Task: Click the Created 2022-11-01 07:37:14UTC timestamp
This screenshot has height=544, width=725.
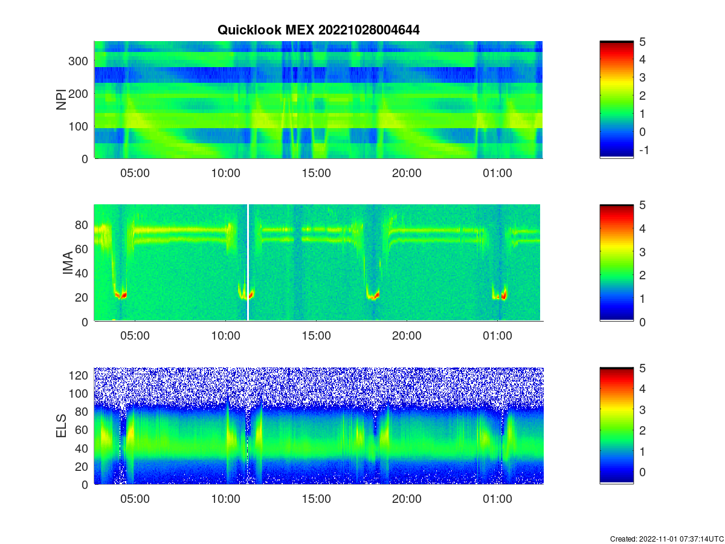Action: pos(666,539)
